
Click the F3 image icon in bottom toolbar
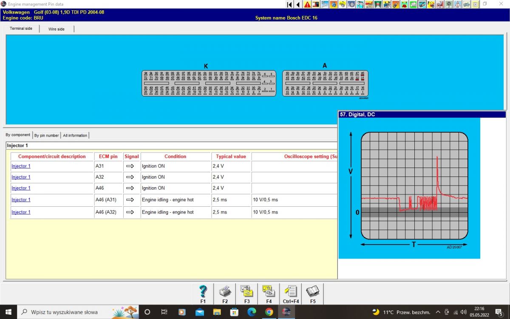247,291
